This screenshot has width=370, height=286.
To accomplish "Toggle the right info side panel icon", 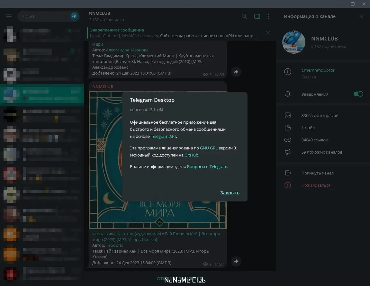I will 257,16.
